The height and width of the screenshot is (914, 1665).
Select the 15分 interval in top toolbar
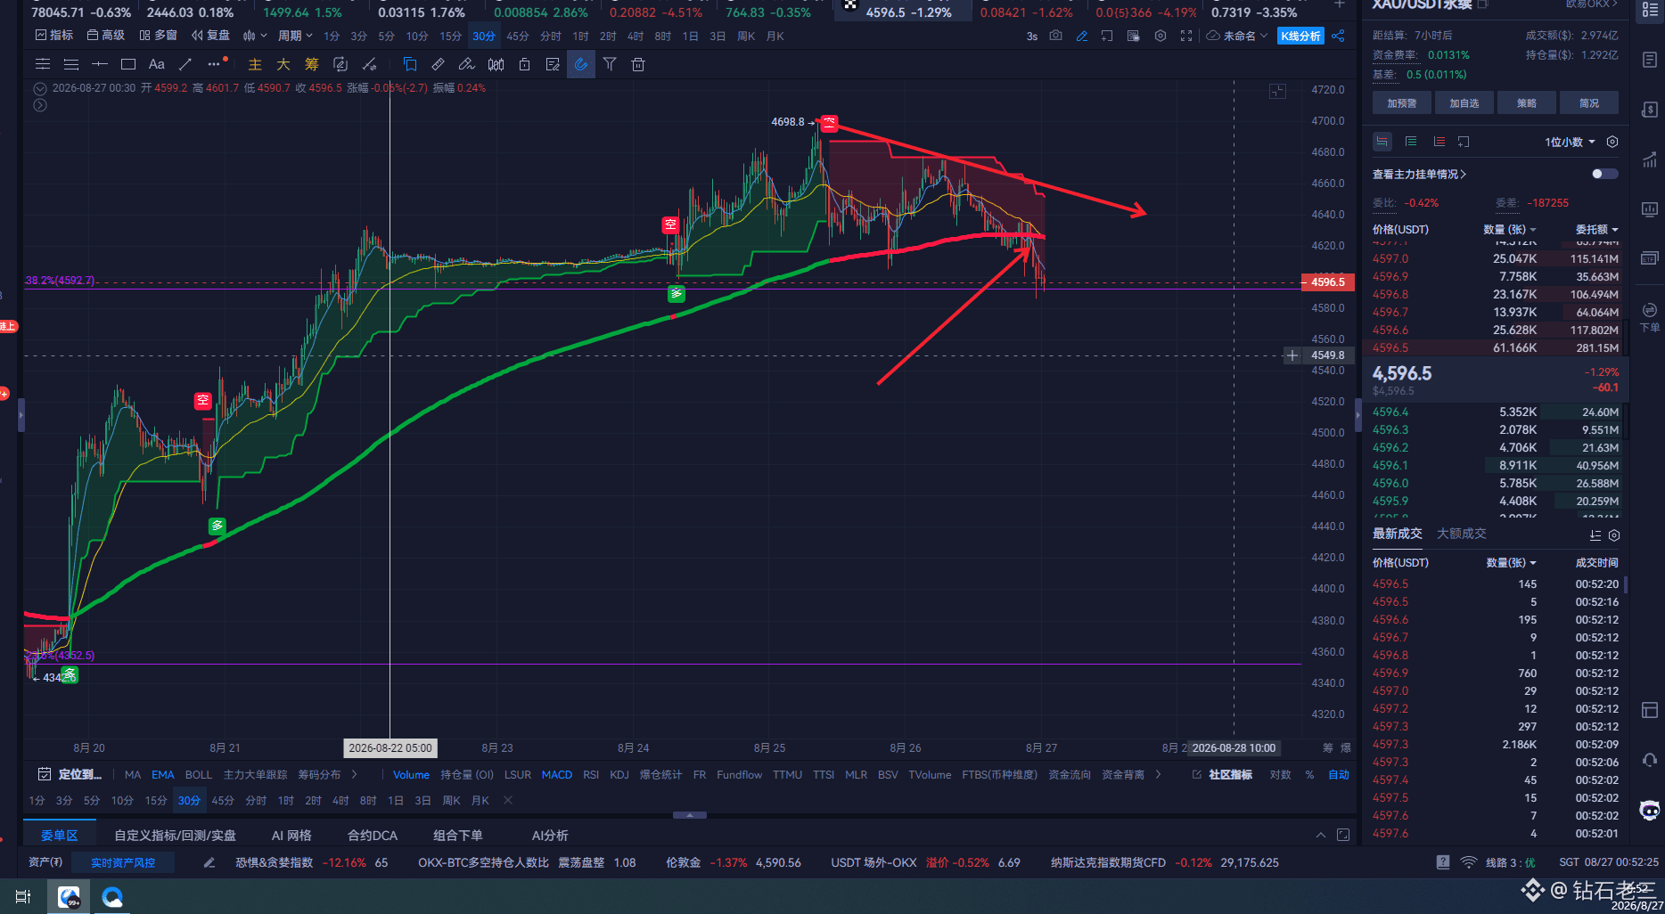[x=450, y=37]
